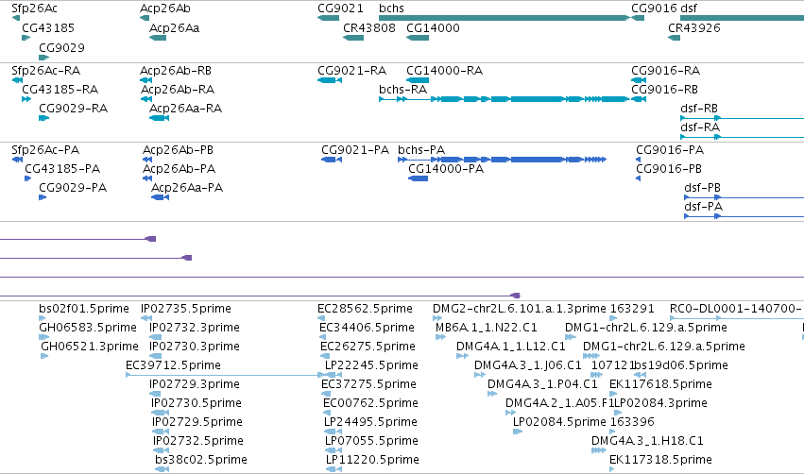
Task: Click the CG9029-PA protein label
Action: pyautogui.click(x=73, y=188)
